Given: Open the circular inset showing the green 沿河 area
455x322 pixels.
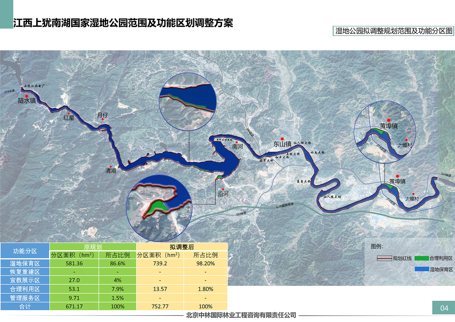Looking at the screenshot, I should tap(159, 208).
